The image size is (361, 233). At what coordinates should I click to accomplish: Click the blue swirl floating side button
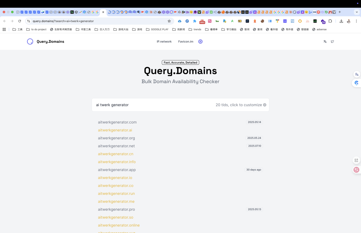357,83
